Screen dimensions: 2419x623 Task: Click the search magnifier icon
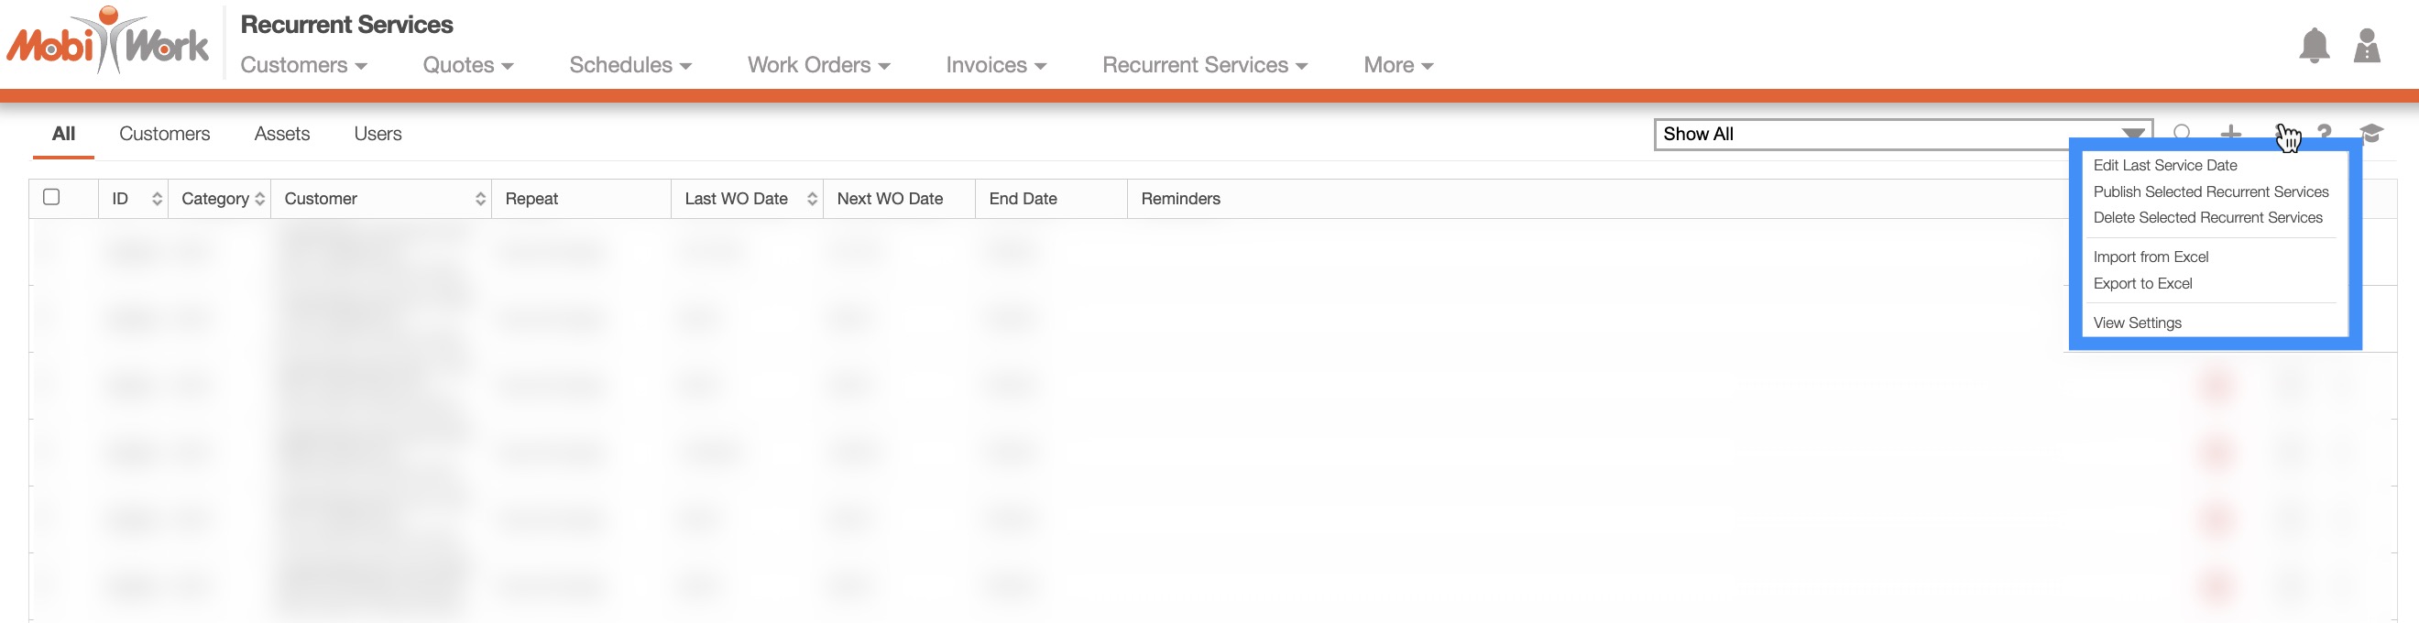(2183, 133)
